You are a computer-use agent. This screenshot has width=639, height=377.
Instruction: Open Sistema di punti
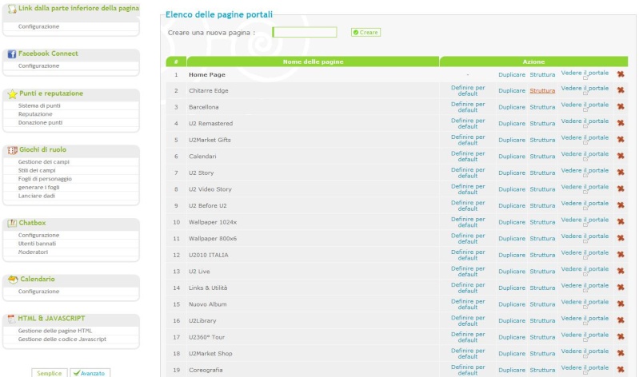click(x=39, y=105)
